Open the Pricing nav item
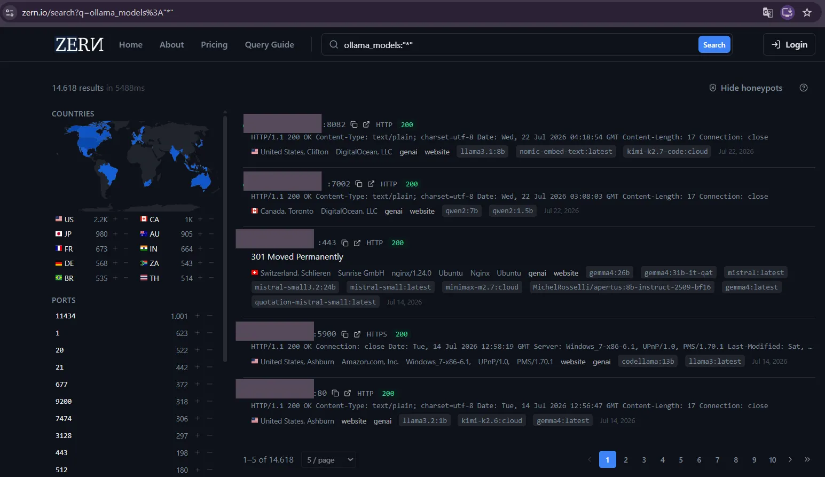Viewport: 825px width, 477px height. point(214,45)
